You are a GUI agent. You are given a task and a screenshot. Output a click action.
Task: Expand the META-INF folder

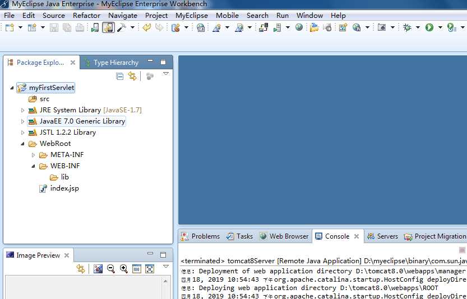click(34, 155)
